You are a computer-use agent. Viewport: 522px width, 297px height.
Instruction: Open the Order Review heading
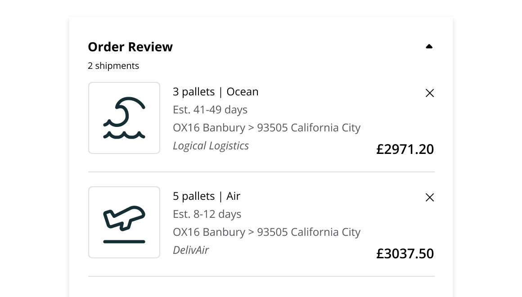coord(130,47)
